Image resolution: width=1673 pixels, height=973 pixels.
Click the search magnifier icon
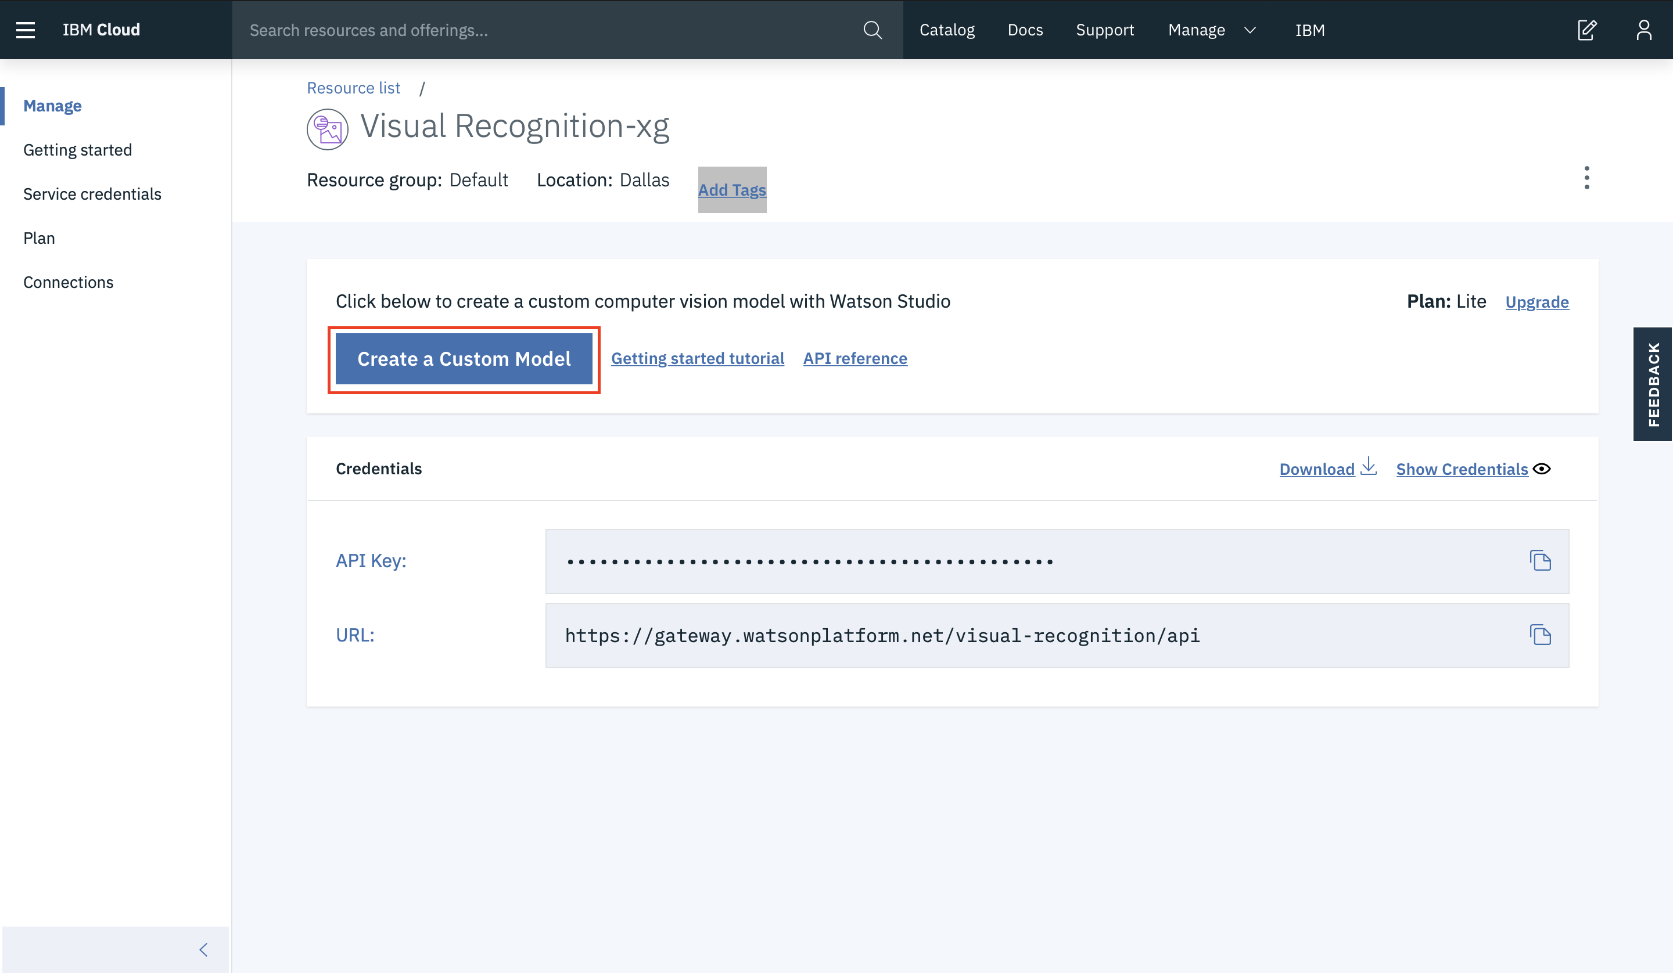873,30
